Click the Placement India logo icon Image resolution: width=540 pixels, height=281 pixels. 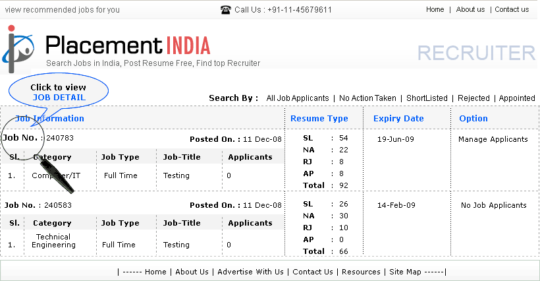point(18,49)
